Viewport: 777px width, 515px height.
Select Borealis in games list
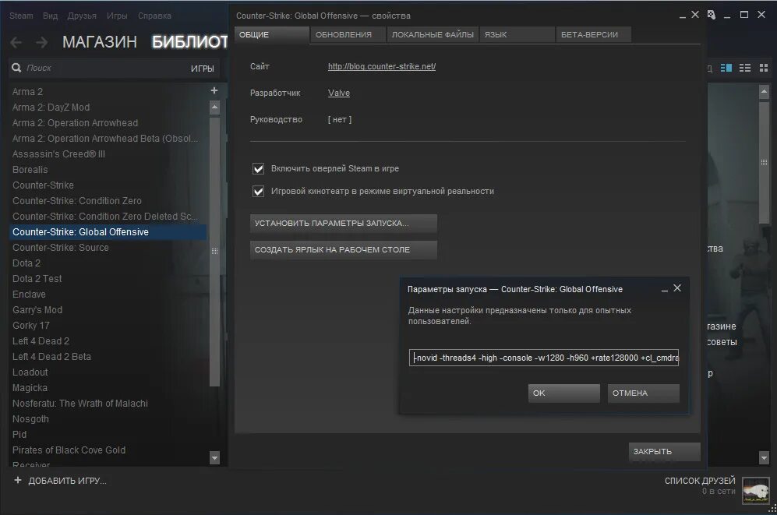pos(30,170)
